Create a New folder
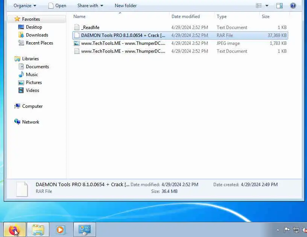The width and height of the screenshot is (307, 237). coord(126,6)
